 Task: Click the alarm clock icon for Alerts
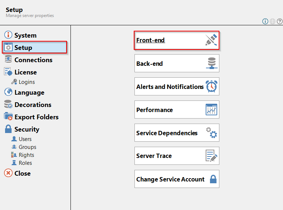(x=211, y=86)
